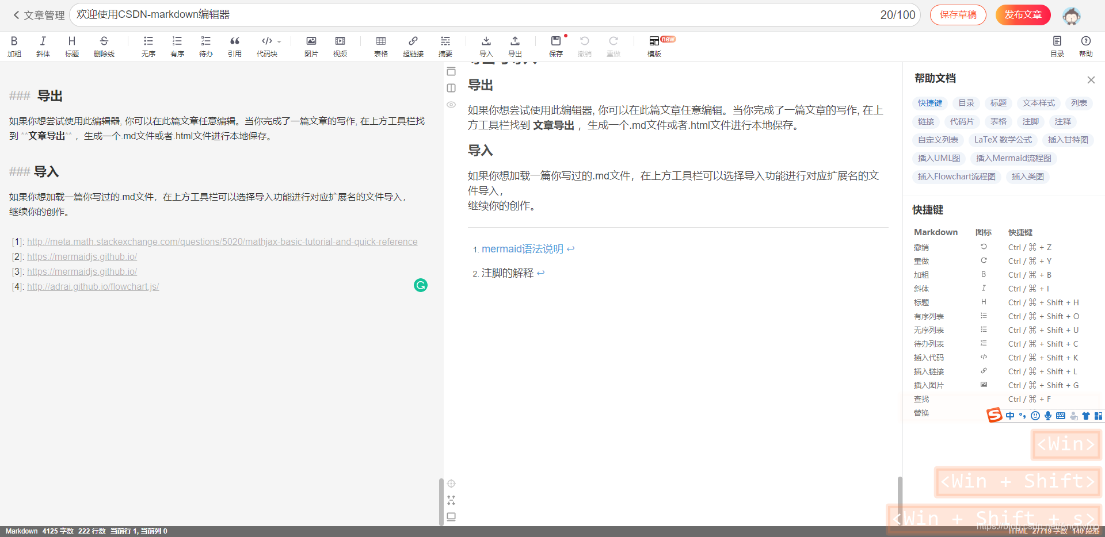Save the document (保存)

(x=556, y=46)
